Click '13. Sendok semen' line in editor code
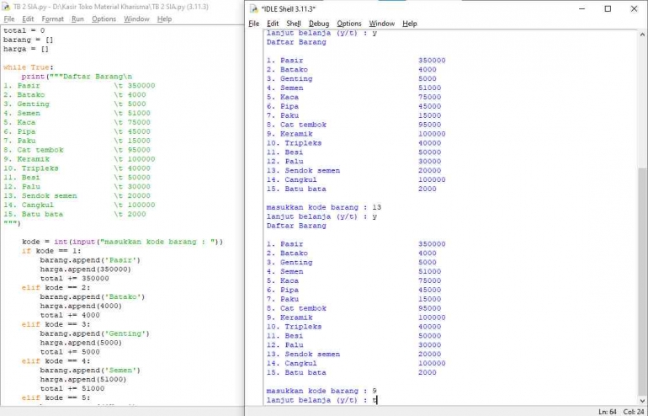This screenshot has height=416, width=648. (x=77, y=195)
